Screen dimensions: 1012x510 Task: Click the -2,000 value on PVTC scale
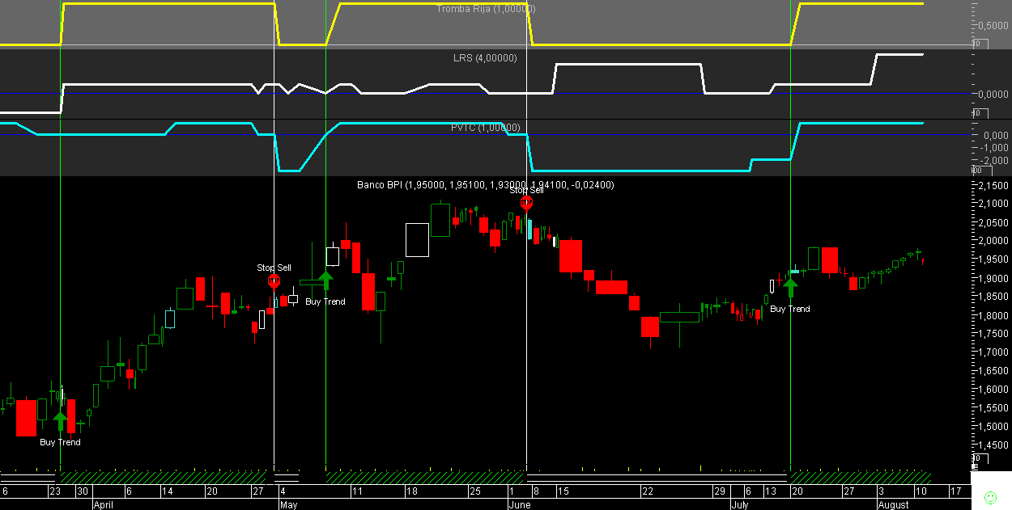(996, 160)
